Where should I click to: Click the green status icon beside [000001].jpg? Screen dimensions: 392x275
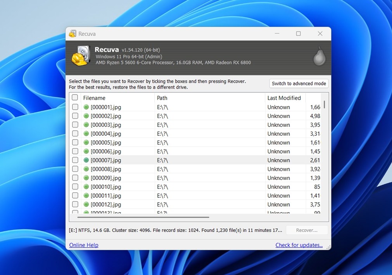pos(86,107)
